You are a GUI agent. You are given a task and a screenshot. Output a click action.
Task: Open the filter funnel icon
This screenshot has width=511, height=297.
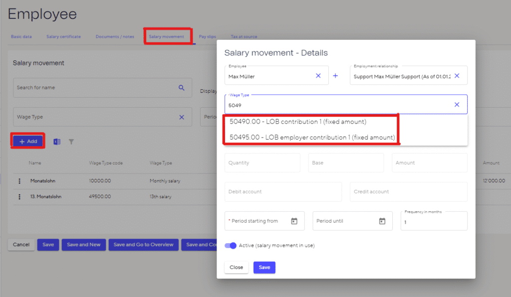point(71,142)
